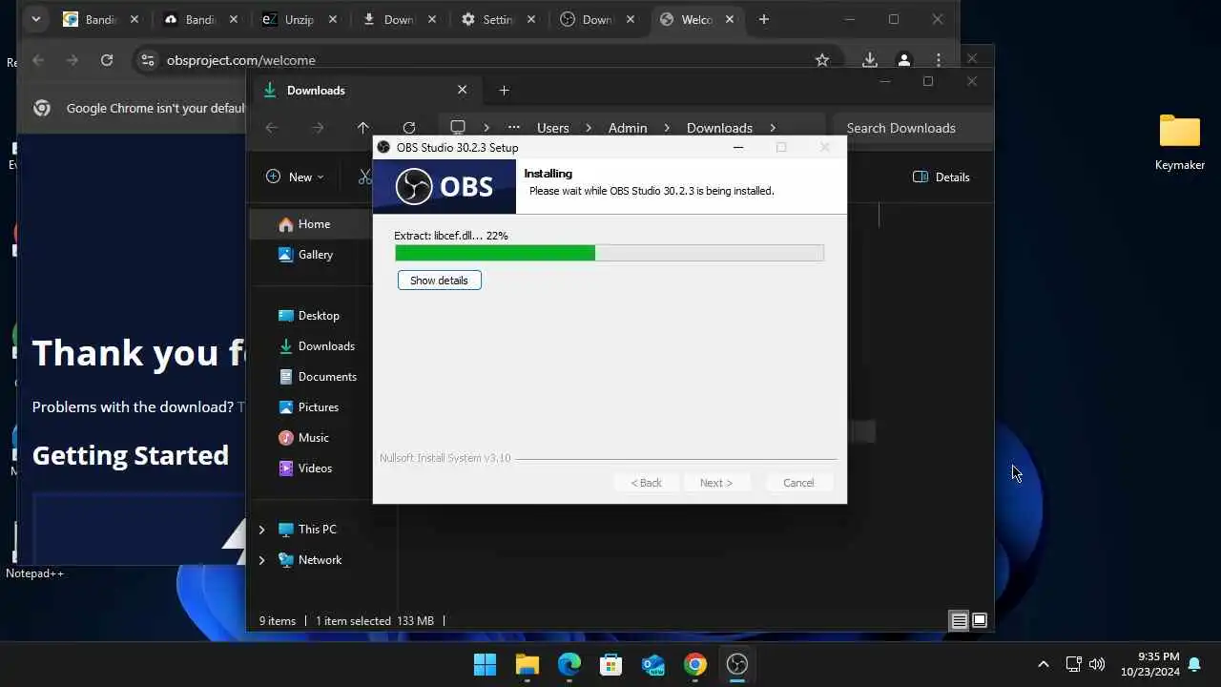This screenshot has width=1221, height=687.
Task: Click the monitor icon in Explorer address bar
Action: pyautogui.click(x=458, y=128)
